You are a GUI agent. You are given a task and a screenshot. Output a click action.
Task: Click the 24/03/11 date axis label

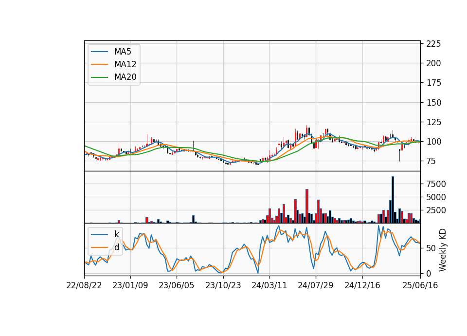pyautogui.click(x=269, y=285)
